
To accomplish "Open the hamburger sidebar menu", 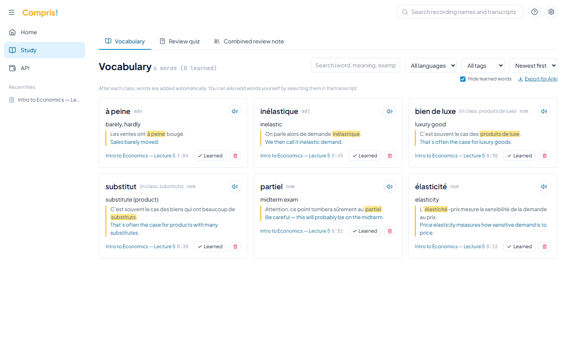I will (12, 12).
